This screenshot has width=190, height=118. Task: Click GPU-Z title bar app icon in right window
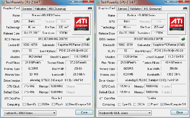tap(98, 2)
